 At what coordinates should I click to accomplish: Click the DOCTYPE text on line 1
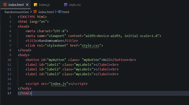click(x=28, y=17)
